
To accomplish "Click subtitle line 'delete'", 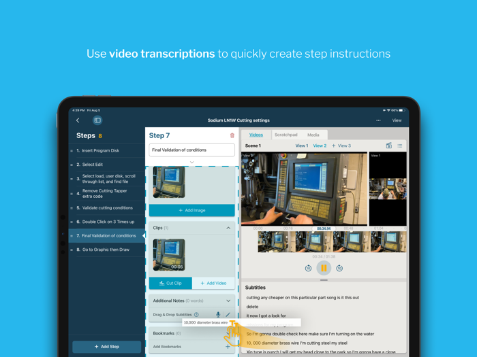I will coord(252,307).
